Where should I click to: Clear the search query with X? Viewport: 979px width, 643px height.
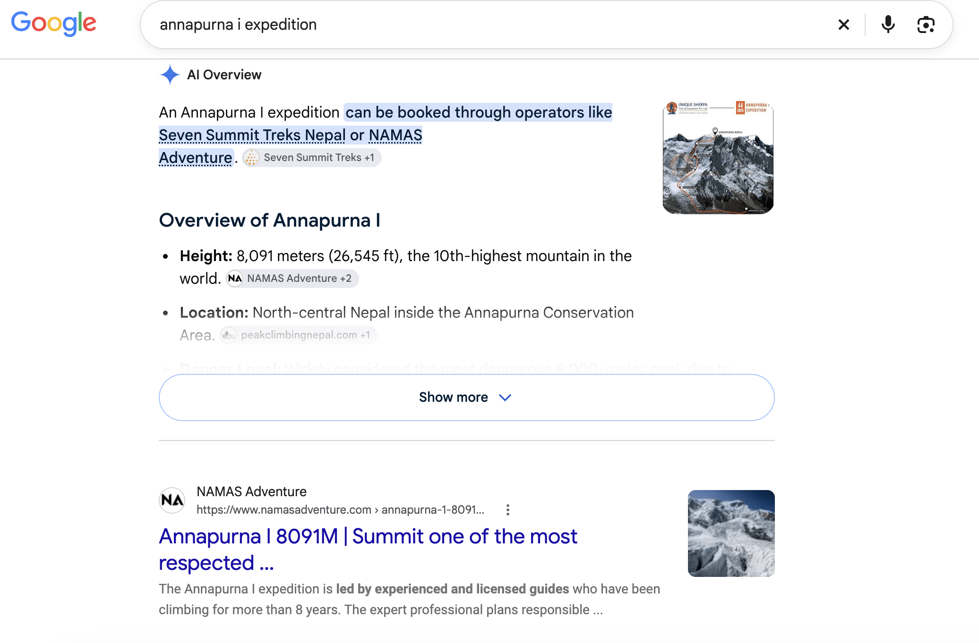tap(843, 25)
